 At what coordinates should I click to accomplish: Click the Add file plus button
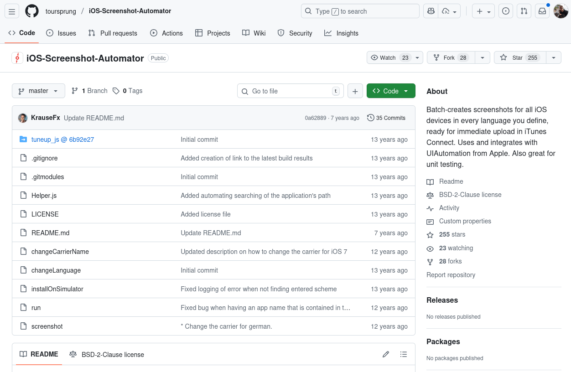(355, 91)
